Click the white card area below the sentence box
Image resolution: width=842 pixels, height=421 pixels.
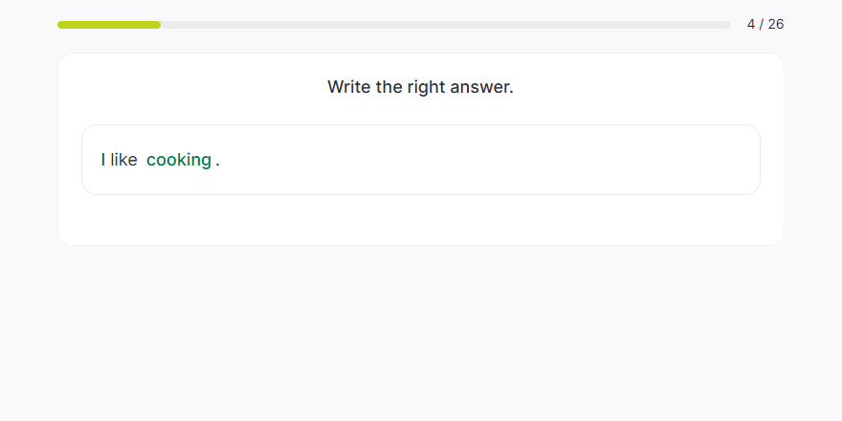tap(421, 220)
